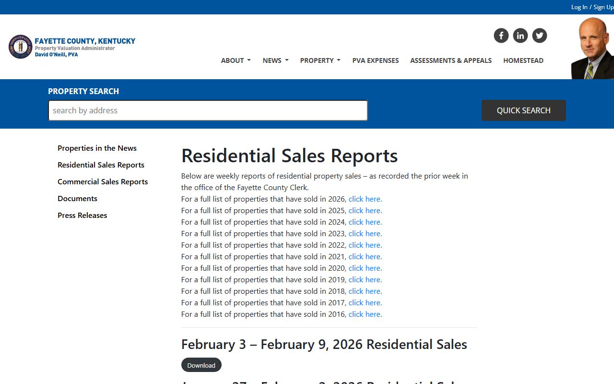Open Documents sidebar link

[77, 199]
